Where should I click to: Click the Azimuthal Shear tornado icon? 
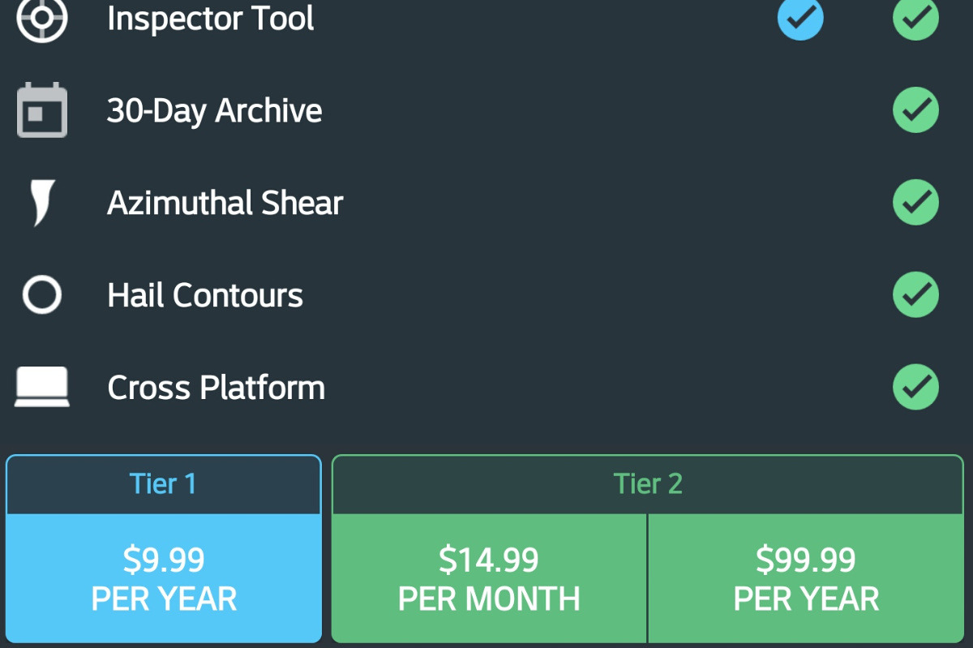(42, 203)
